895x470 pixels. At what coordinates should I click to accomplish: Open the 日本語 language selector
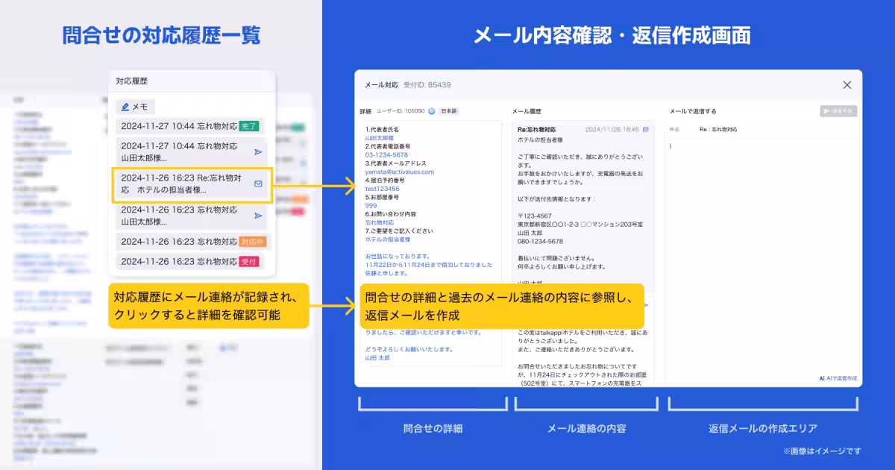point(449,112)
